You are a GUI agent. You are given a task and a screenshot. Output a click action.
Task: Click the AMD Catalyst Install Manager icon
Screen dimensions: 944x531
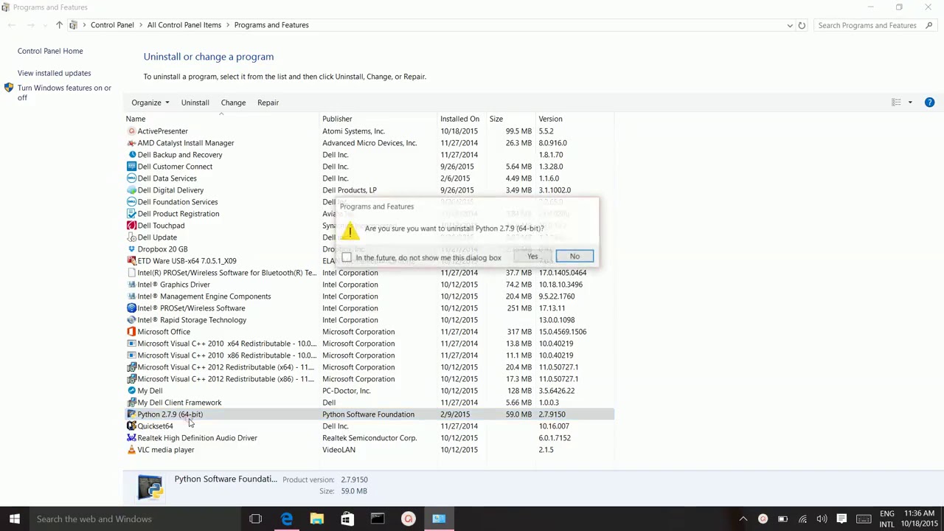point(131,143)
